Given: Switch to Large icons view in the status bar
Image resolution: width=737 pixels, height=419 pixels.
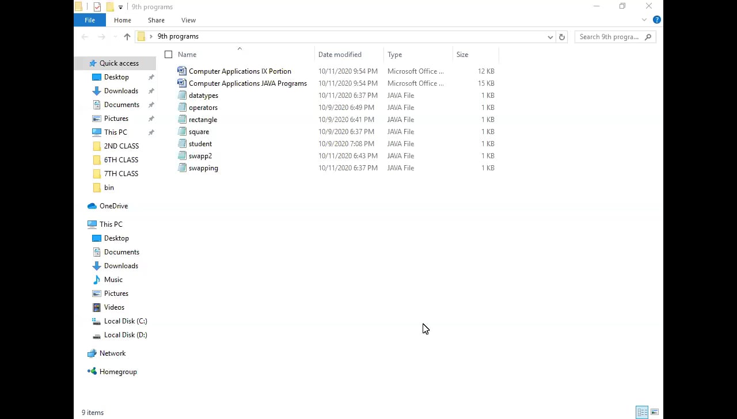Looking at the screenshot, I should (x=655, y=412).
